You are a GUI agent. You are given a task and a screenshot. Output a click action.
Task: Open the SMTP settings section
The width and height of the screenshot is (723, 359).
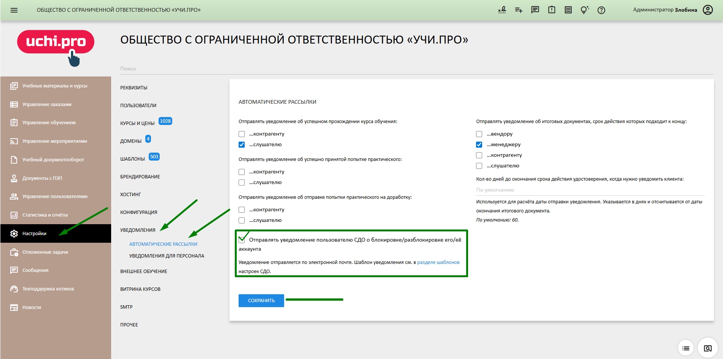click(x=127, y=307)
